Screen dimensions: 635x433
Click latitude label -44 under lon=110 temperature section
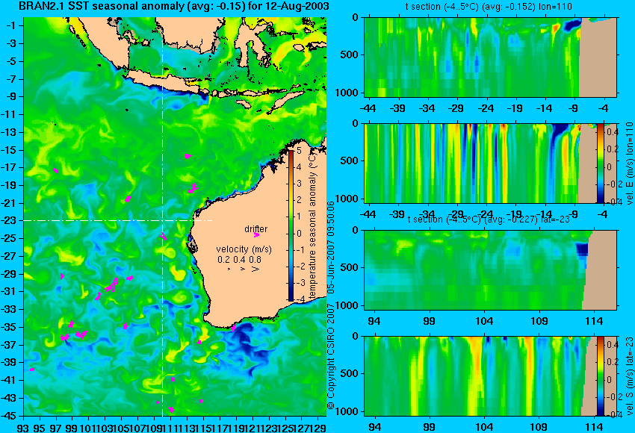tap(368, 108)
